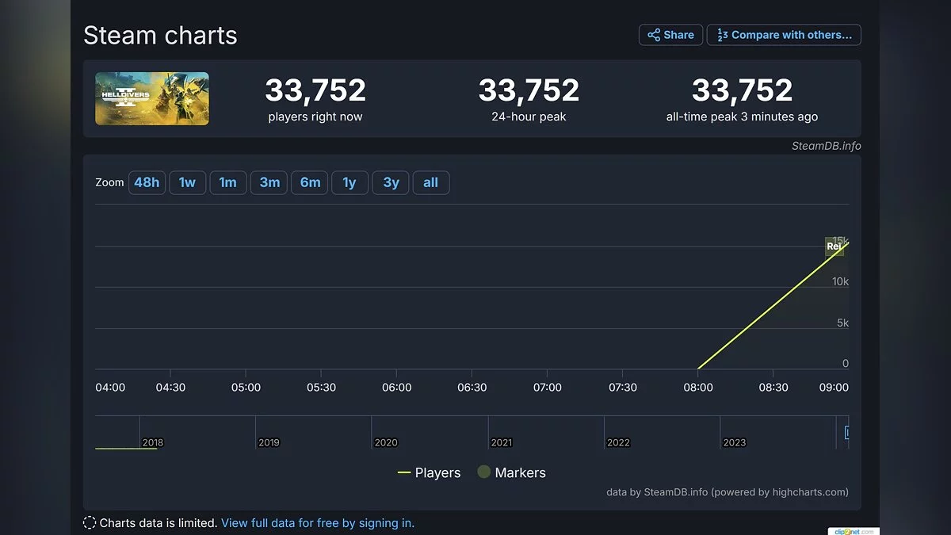Screen dimensions: 951x535
Task: Click the share icon glyph
Action: [x=654, y=35]
